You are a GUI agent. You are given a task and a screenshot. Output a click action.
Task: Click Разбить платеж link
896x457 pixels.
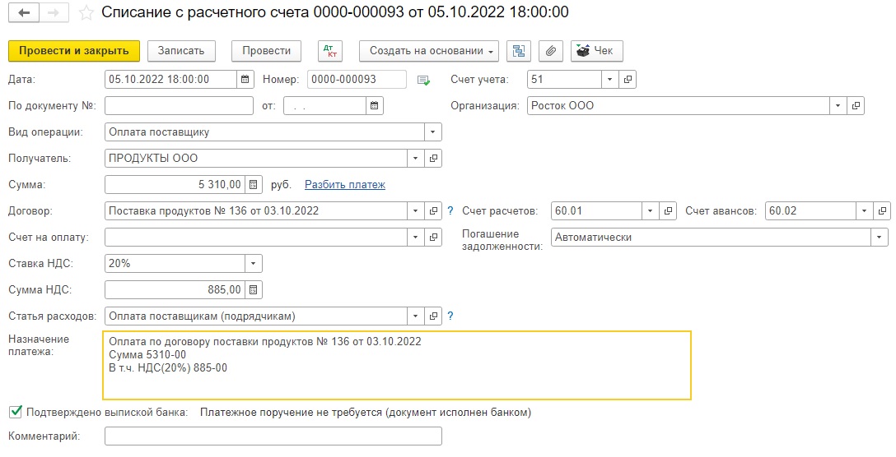(344, 184)
